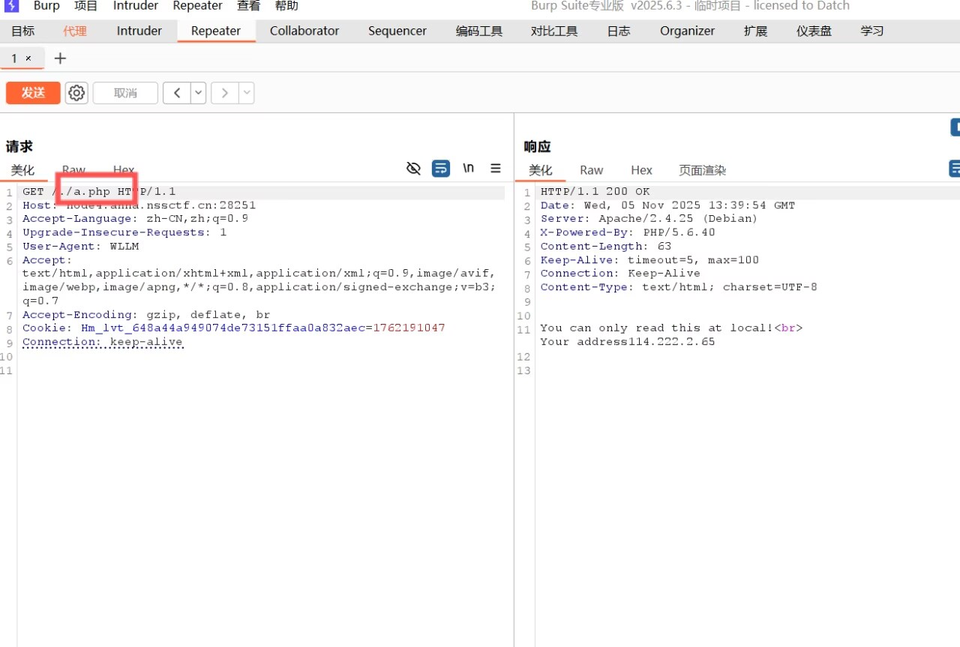The height and width of the screenshot is (647, 960).
Task: Click the 取消 cancel button
Action: click(125, 93)
